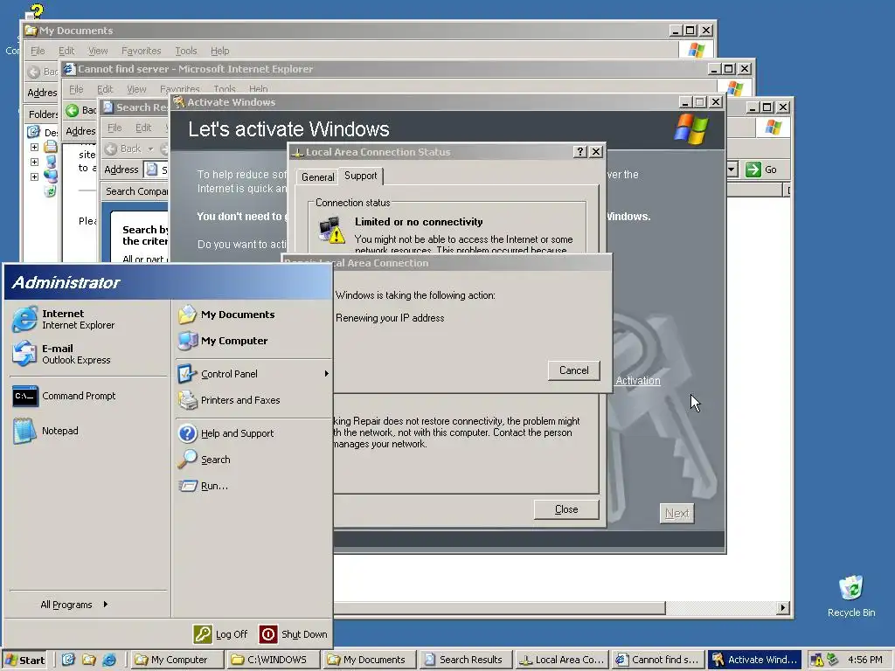Click Next in Activate Windows wizard

[677, 514]
